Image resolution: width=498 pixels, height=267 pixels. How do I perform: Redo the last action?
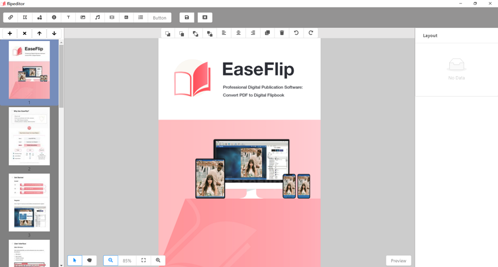311,33
